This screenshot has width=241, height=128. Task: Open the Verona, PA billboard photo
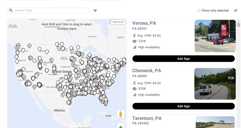[215, 36]
